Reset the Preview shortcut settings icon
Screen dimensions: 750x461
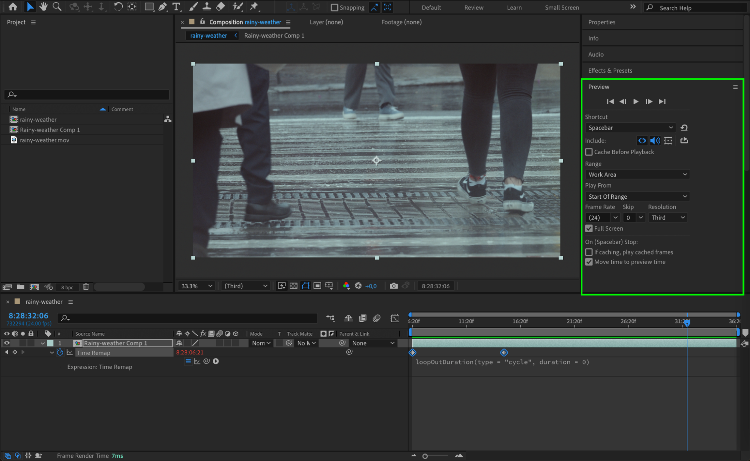tap(684, 128)
